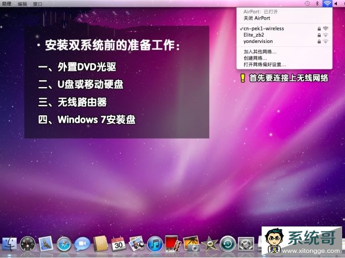
Task: Choose 加入其他网络... in AirPort menu
Action: tap(284, 52)
